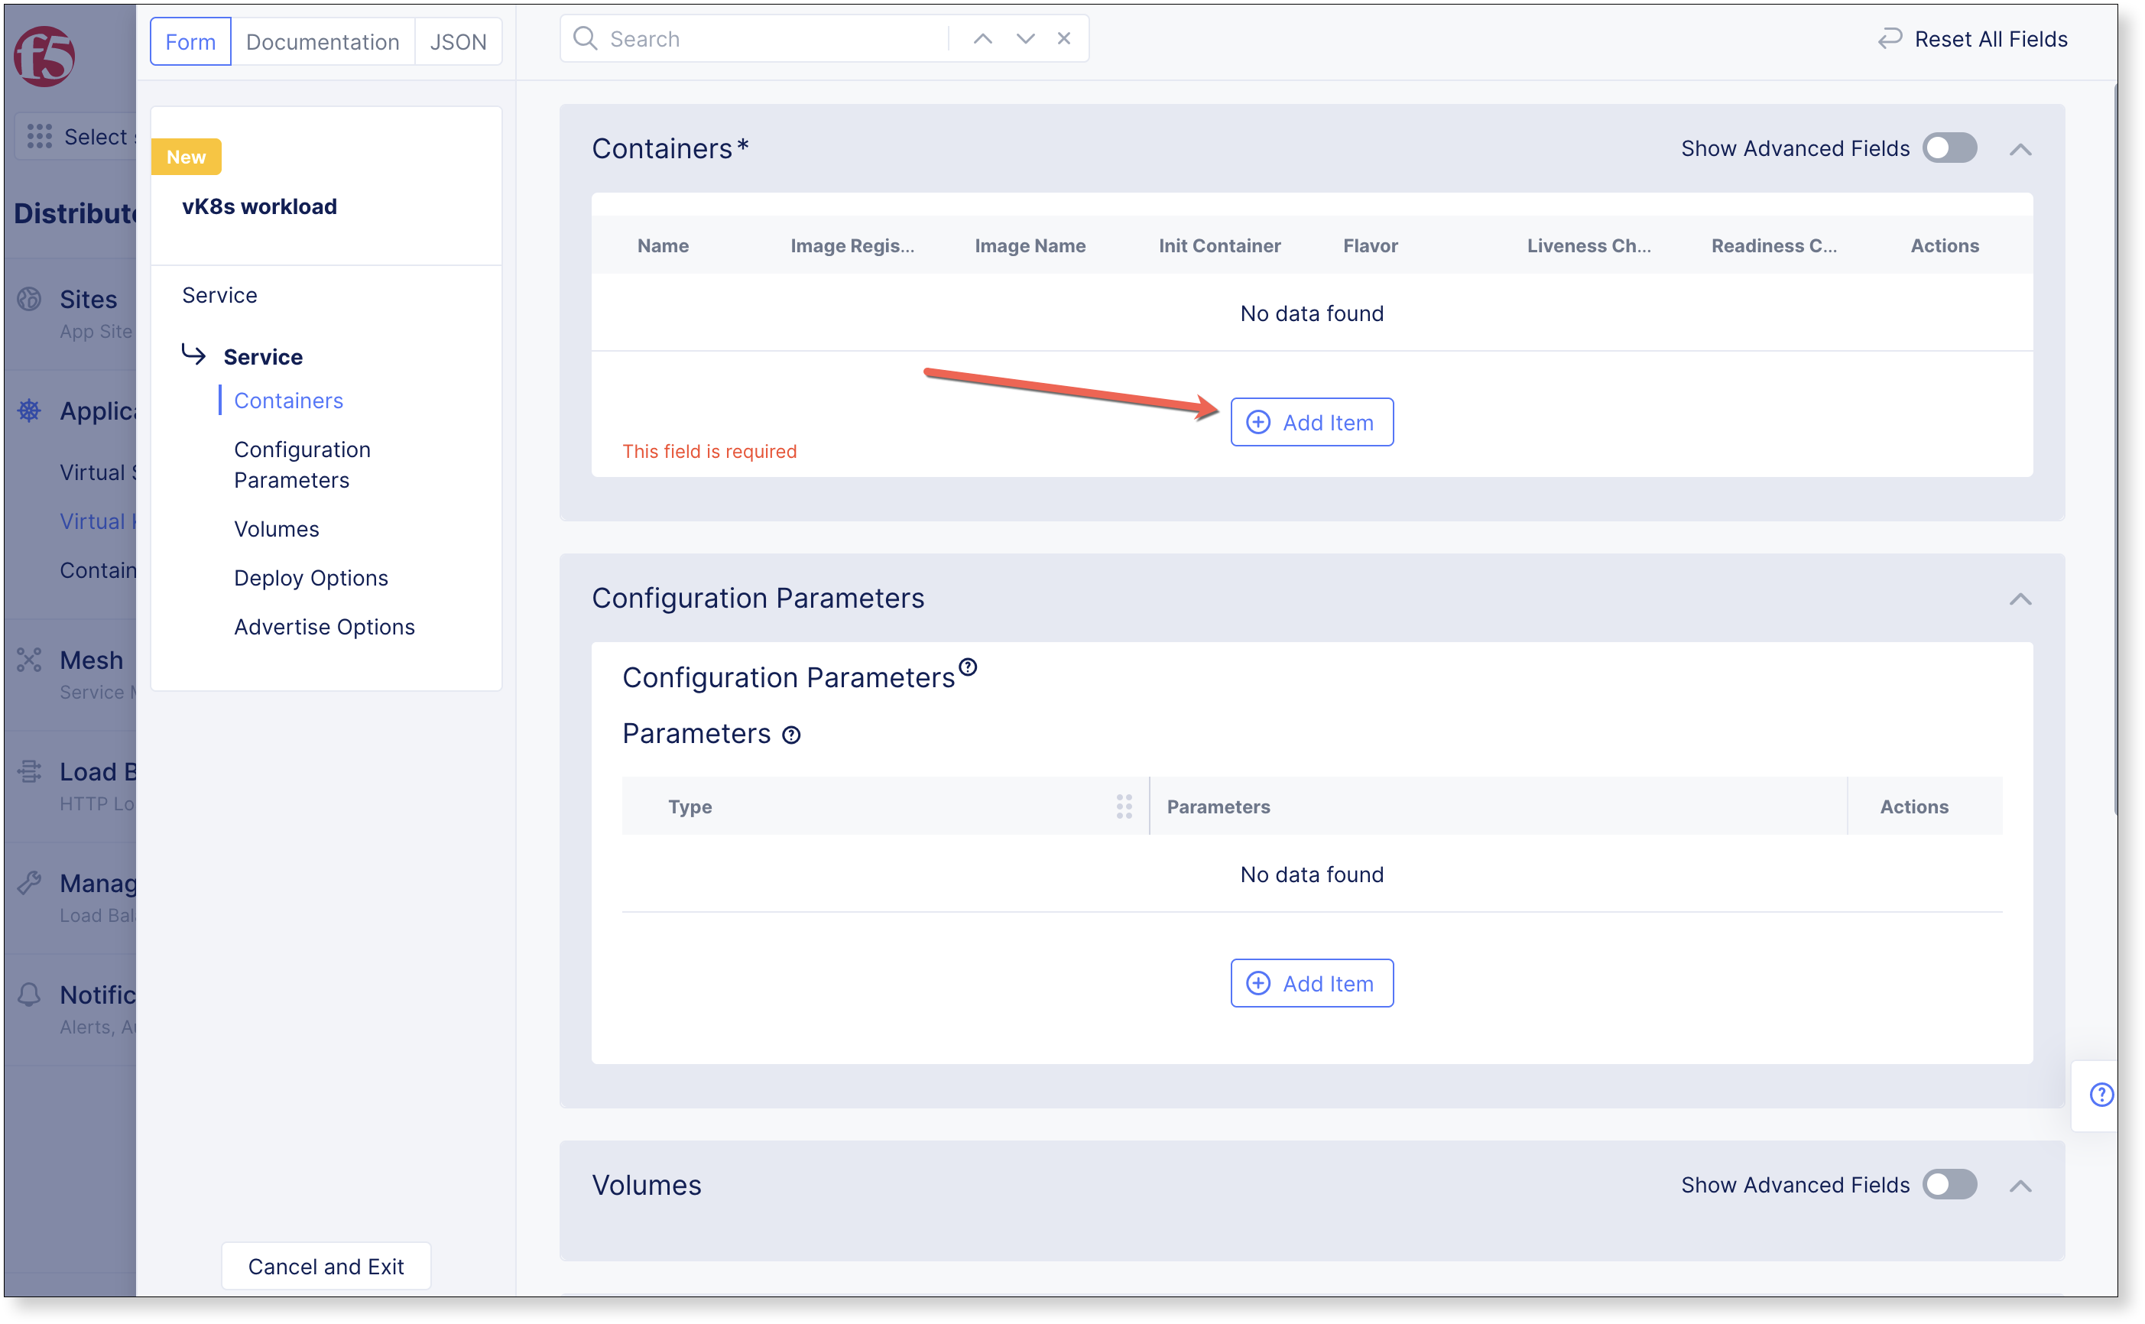Click the Flavor column header
Screen dimensions: 2145x1324
point(1370,246)
